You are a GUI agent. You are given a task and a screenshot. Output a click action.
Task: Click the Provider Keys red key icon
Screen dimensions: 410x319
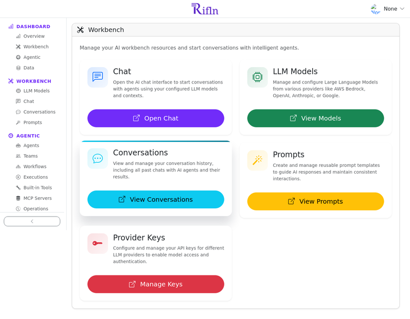(x=97, y=244)
